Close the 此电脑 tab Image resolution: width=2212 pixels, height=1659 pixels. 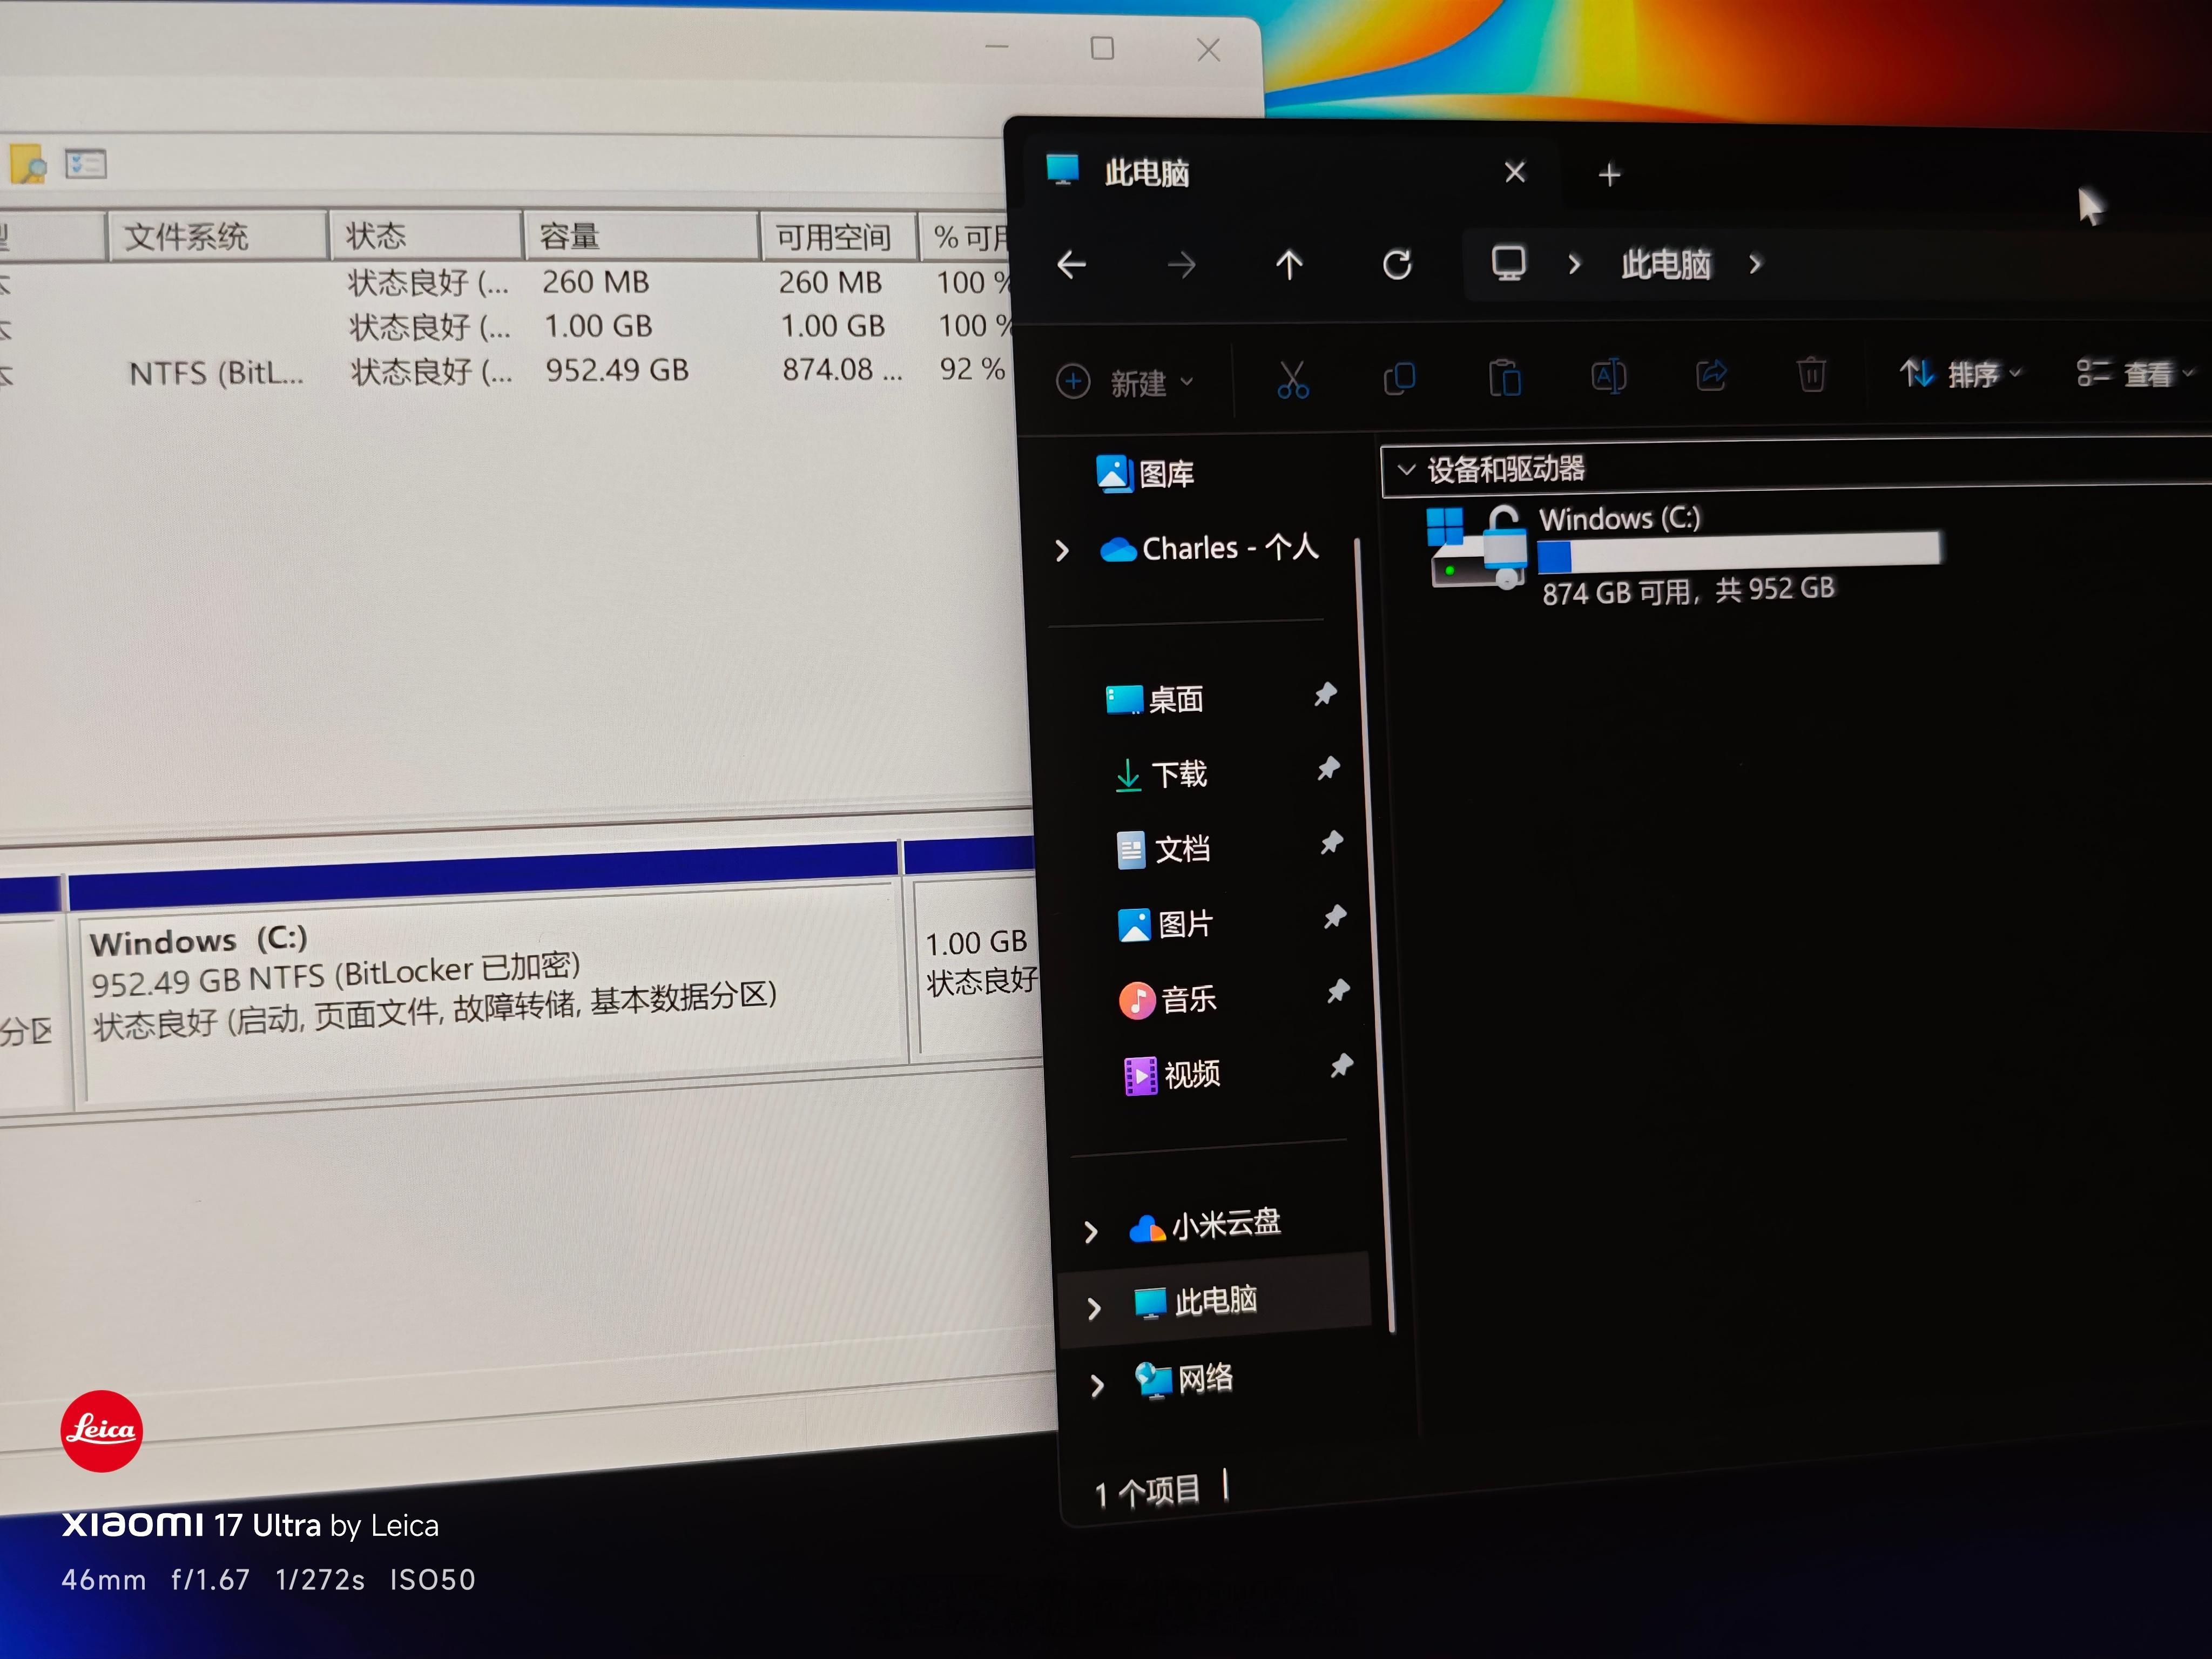click(x=1514, y=173)
